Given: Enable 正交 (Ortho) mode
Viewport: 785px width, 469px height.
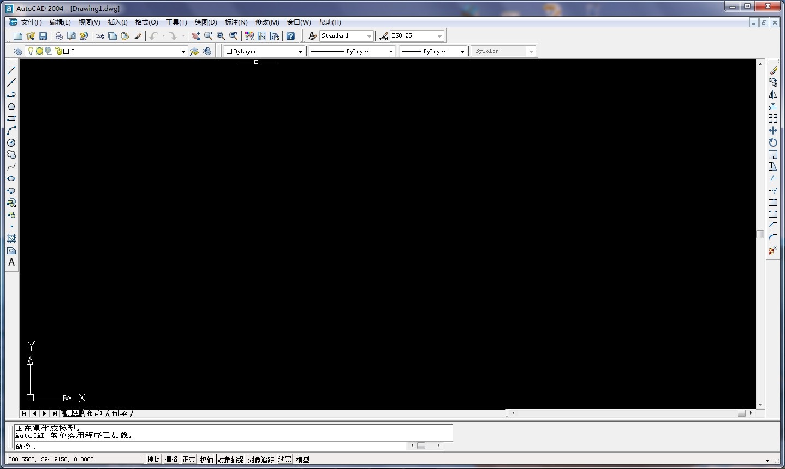Looking at the screenshot, I should click(188, 459).
